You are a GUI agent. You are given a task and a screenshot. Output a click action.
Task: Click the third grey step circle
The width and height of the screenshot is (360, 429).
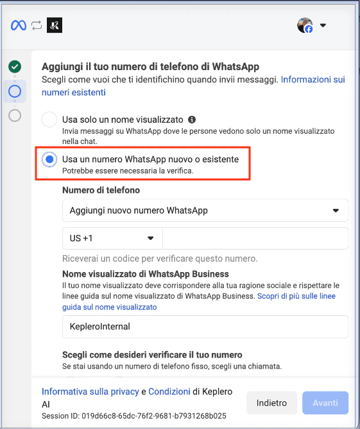[15, 116]
